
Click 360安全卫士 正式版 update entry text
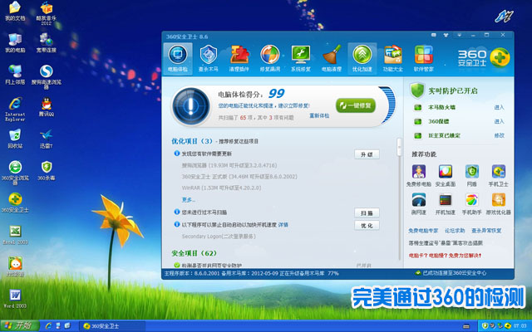pyautogui.click(x=239, y=177)
